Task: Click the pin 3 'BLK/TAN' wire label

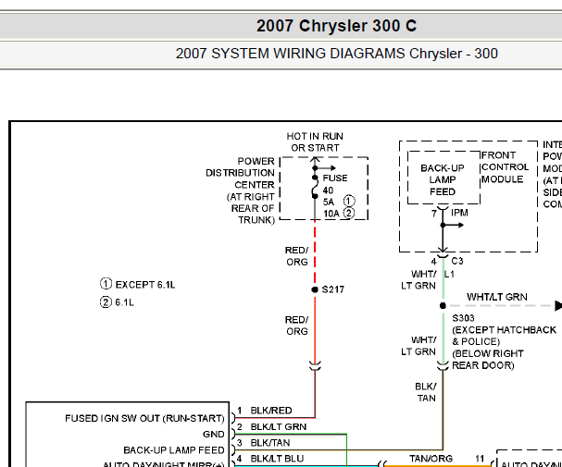Action: click(x=270, y=443)
